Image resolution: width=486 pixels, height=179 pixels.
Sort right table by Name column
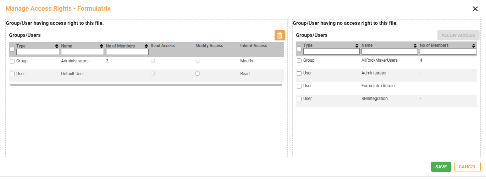(x=415, y=46)
